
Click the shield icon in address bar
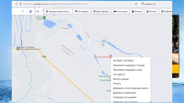coord(17,4)
